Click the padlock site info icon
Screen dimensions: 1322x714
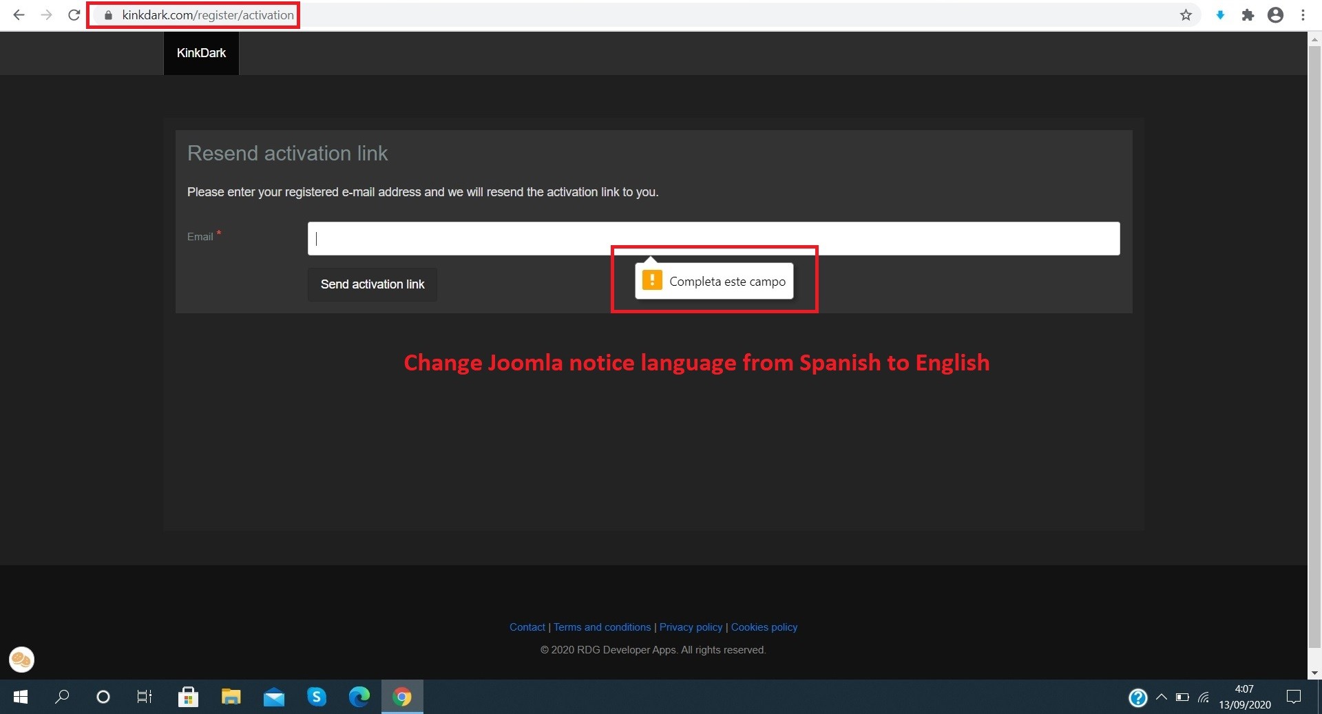[108, 15]
